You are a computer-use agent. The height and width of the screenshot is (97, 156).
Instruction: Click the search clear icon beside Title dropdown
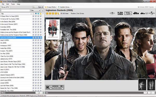(42, 11)
